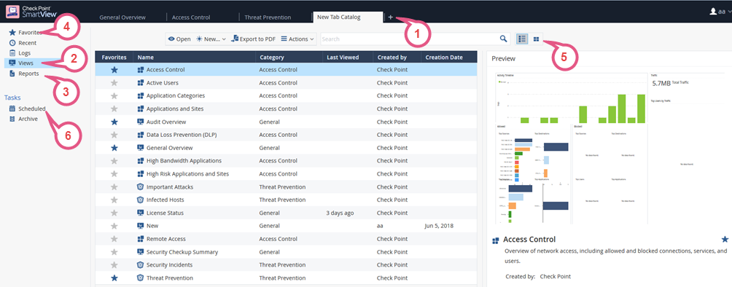732x287 pixels.
Task: Favorite the Applications and Sites star
Action: tap(114, 109)
